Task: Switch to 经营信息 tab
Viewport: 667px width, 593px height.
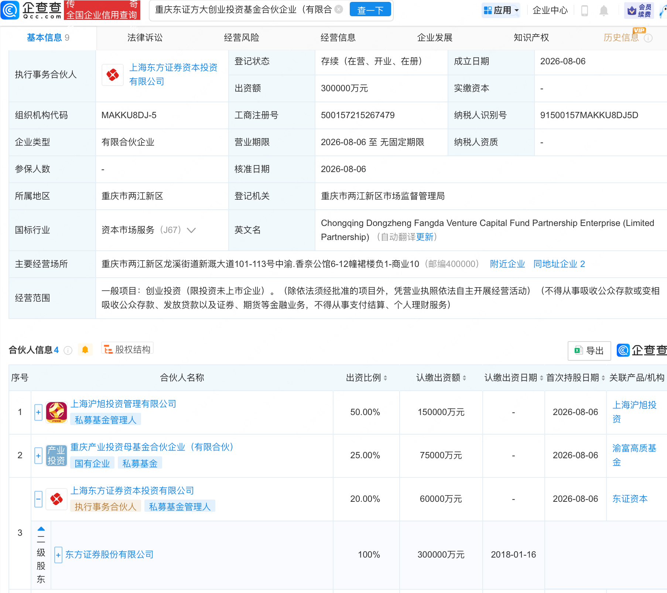Action: 338,38
